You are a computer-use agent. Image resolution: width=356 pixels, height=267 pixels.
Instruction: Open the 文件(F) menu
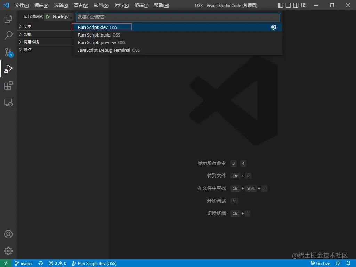tap(22, 5)
